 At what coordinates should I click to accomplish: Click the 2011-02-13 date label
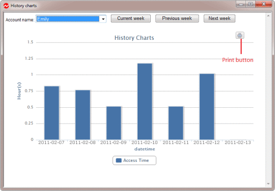click(x=238, y=142)
